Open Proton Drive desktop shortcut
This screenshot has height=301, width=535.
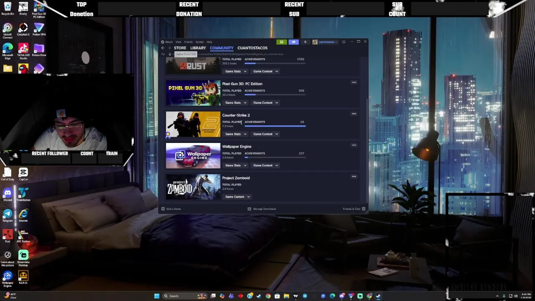click(x=38, y=50)
